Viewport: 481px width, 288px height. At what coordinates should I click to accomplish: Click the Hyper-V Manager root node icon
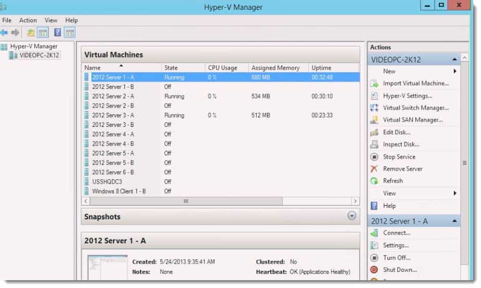coord(4,47)
